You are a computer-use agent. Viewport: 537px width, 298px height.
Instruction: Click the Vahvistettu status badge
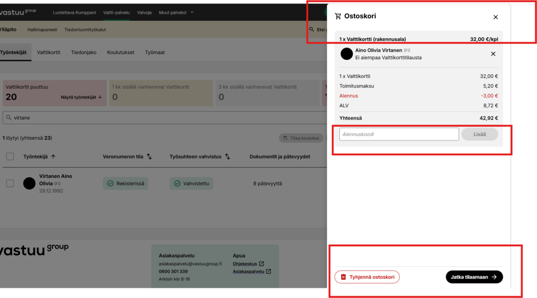pos(191,183)
